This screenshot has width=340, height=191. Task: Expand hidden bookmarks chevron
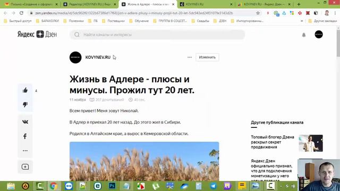click(x=302, y=21)
